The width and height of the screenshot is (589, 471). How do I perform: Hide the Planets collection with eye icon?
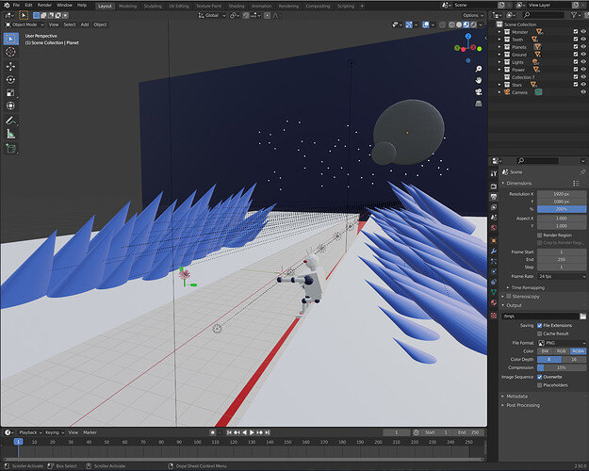pos(583,47)
